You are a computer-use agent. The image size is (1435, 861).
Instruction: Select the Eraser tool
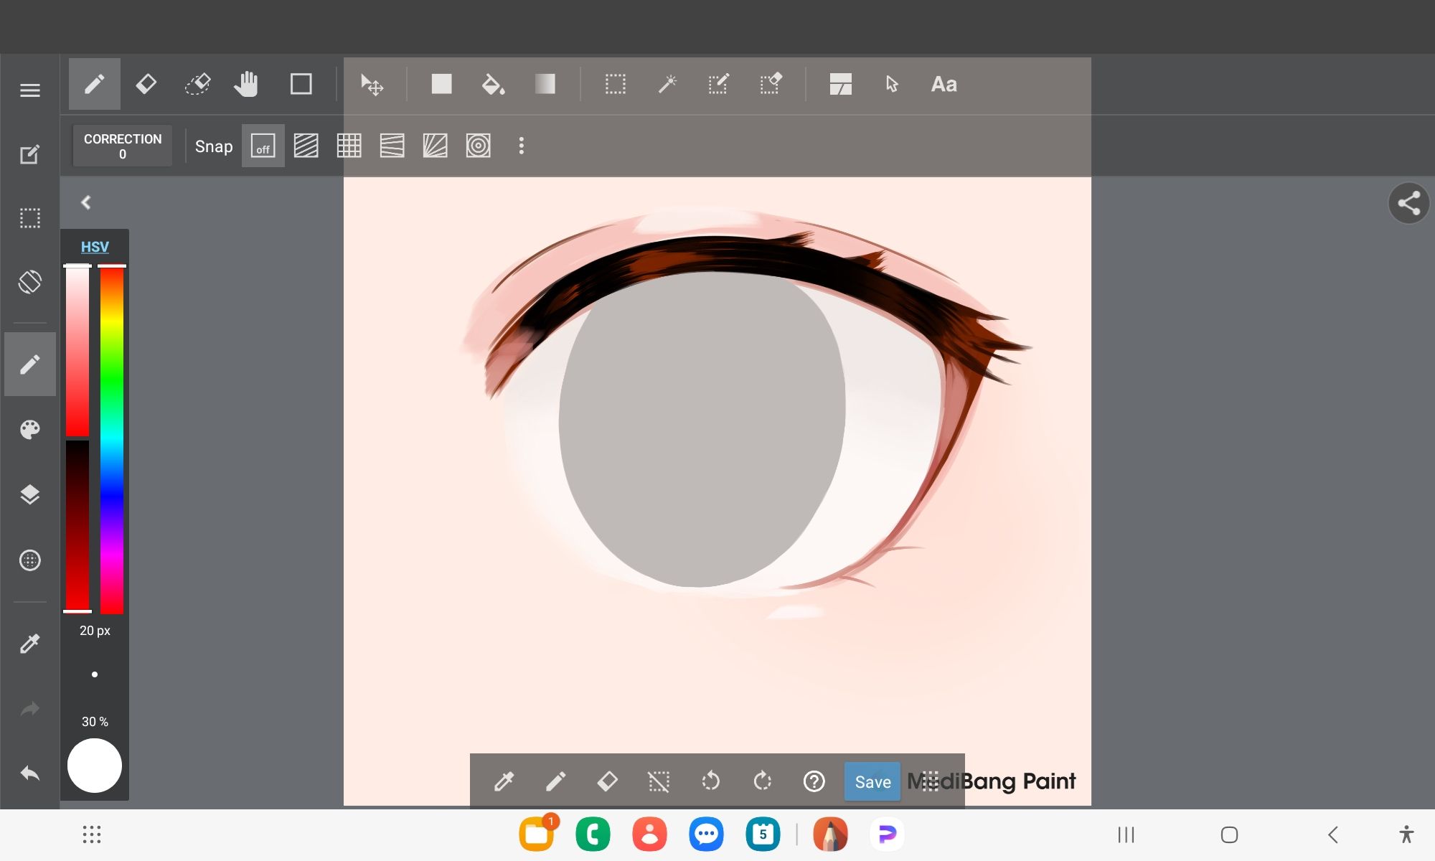tap(146, 83)
